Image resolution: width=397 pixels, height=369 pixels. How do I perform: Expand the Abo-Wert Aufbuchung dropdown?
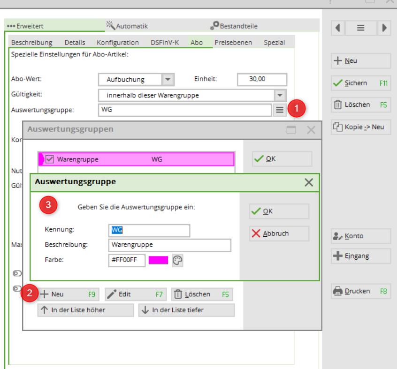[168, 80]
